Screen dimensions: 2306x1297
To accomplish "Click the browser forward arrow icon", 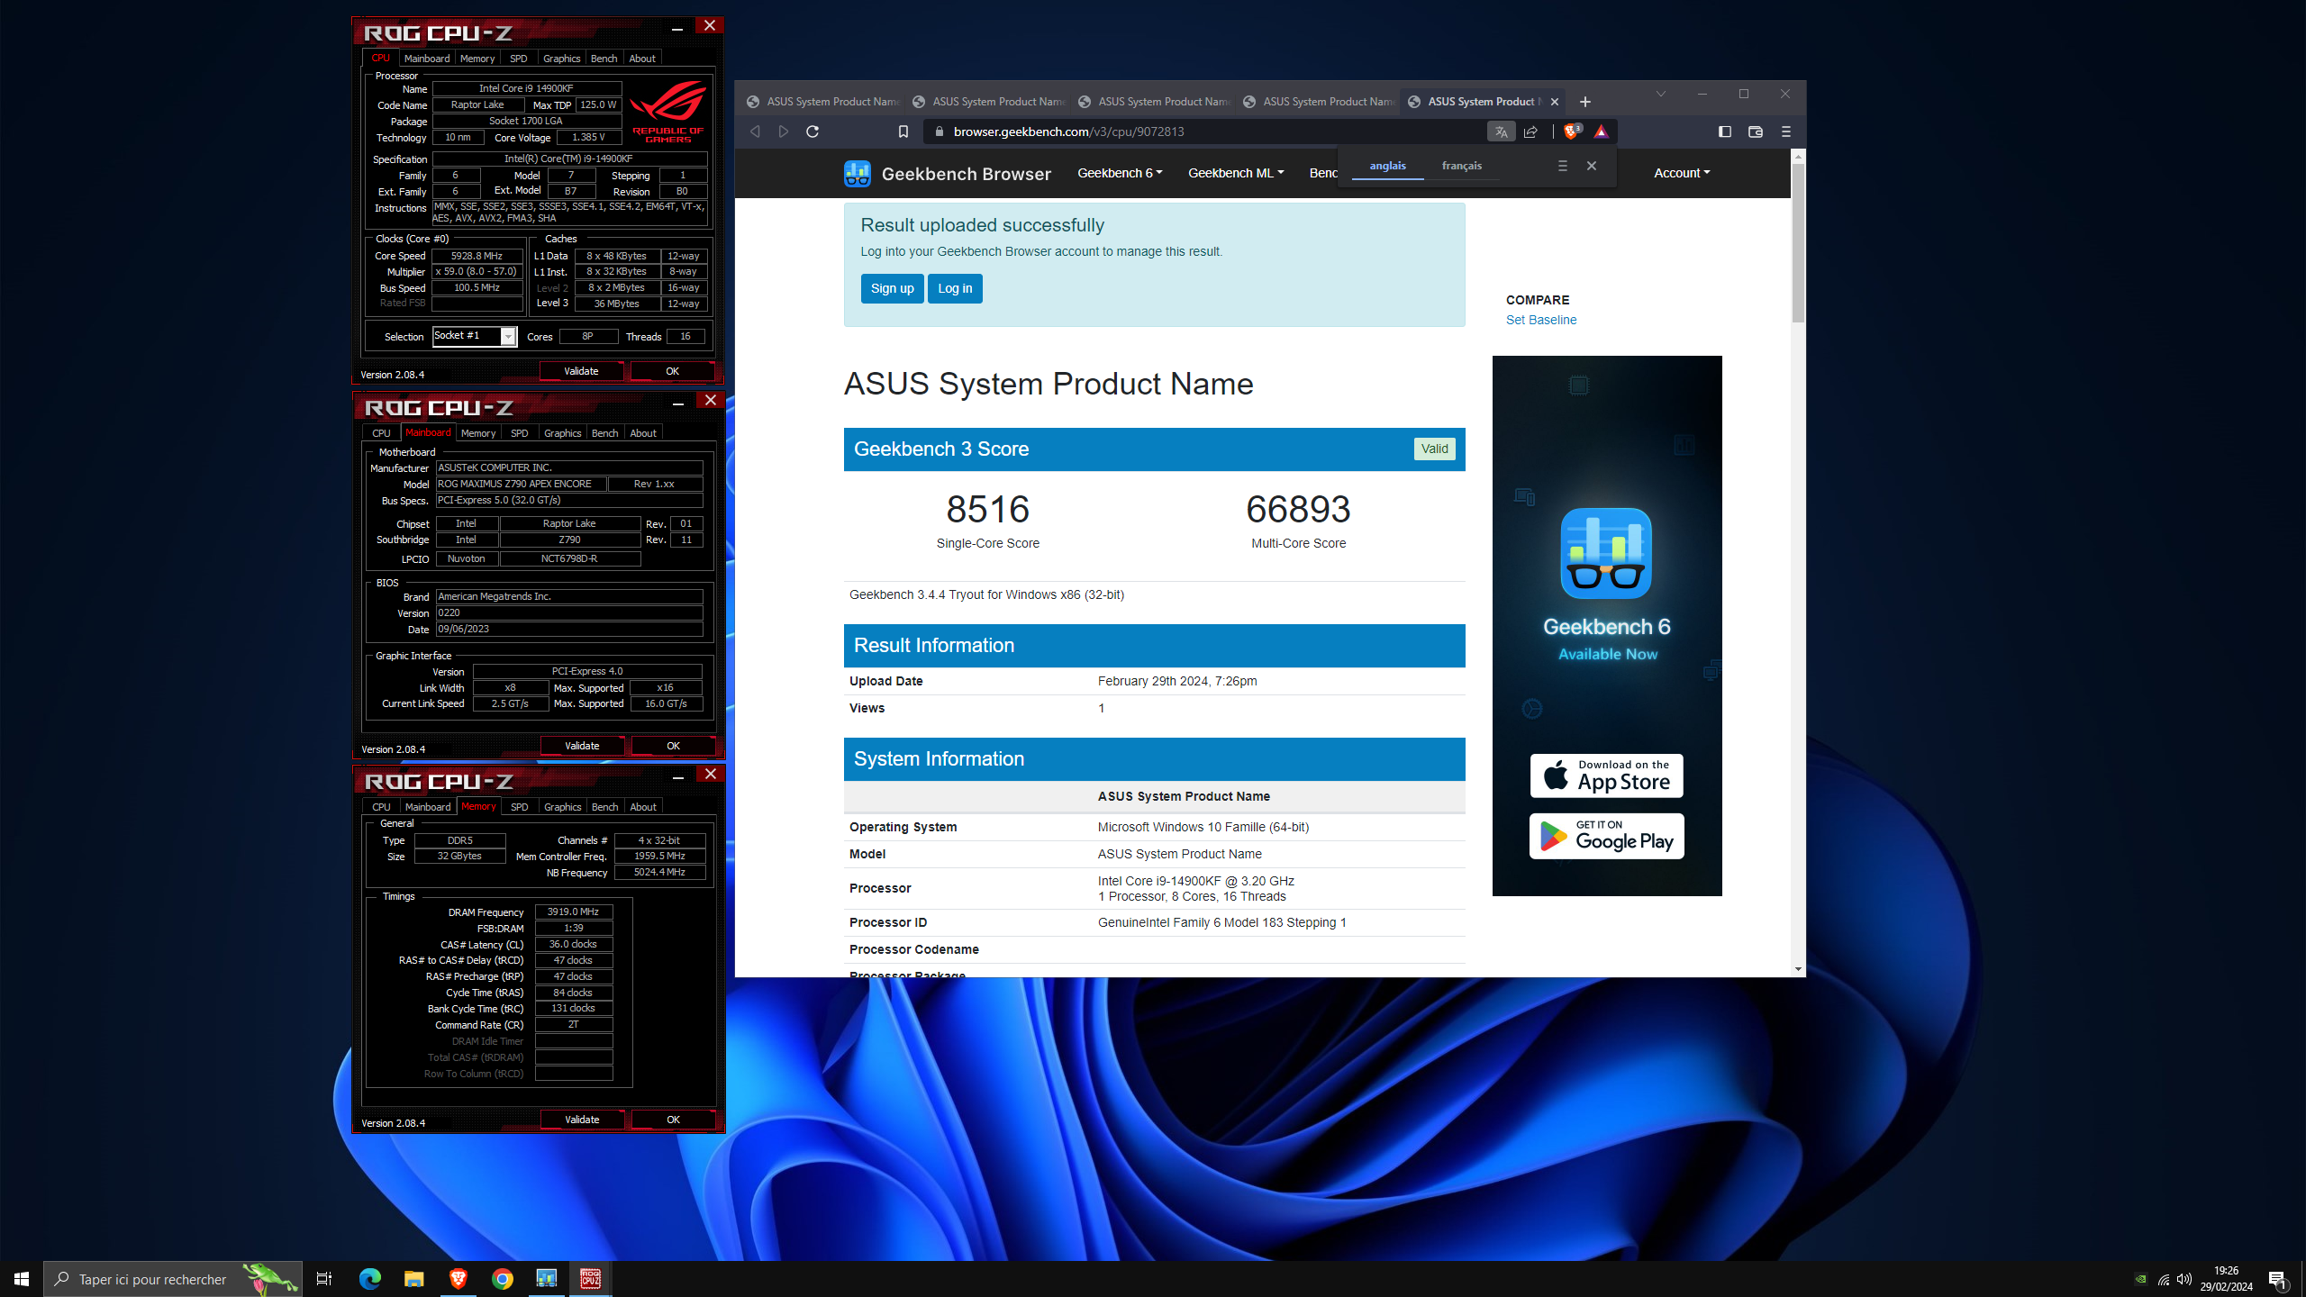I will point(784,132).
